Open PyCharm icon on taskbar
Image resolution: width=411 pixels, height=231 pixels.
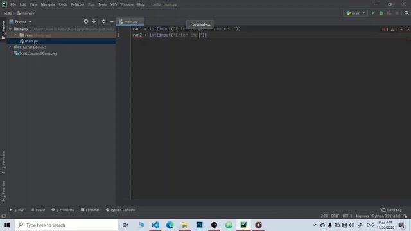coord(243,225)
